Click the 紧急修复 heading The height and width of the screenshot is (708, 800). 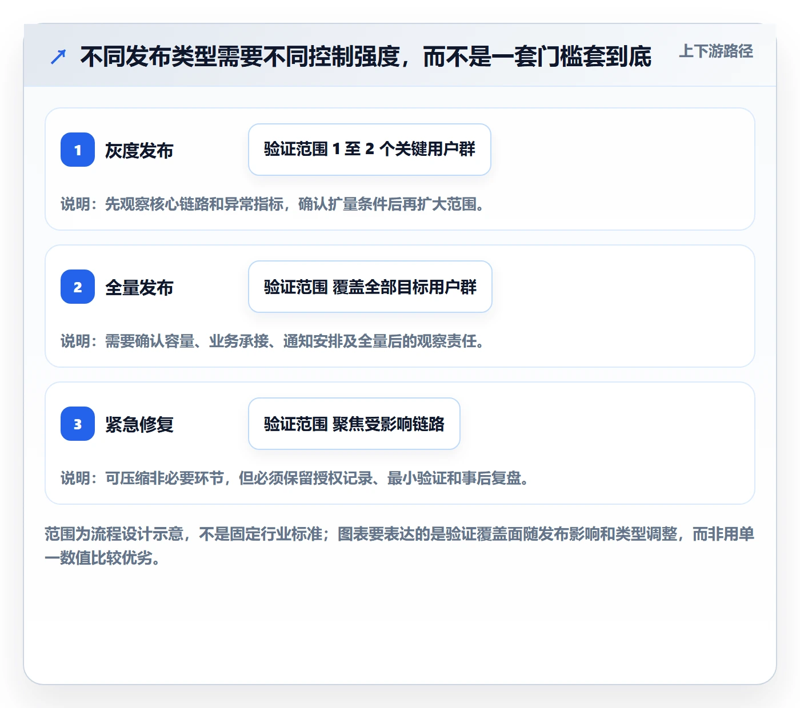(139, 424)
